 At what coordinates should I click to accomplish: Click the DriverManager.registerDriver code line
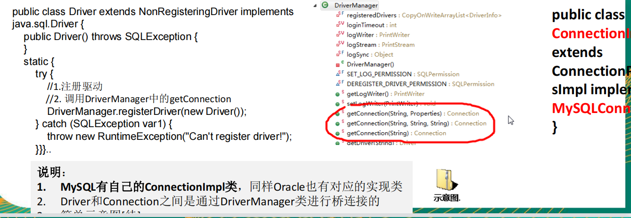pos(147,112)
